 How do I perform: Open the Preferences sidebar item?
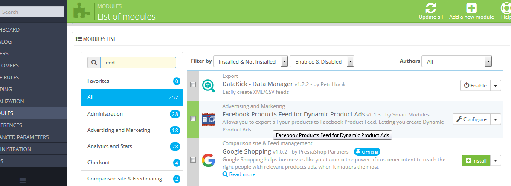(x=34, y=125)
